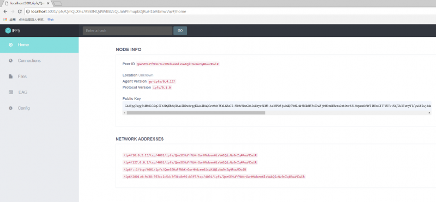Open the Config sidebar item

pos(39,108)
